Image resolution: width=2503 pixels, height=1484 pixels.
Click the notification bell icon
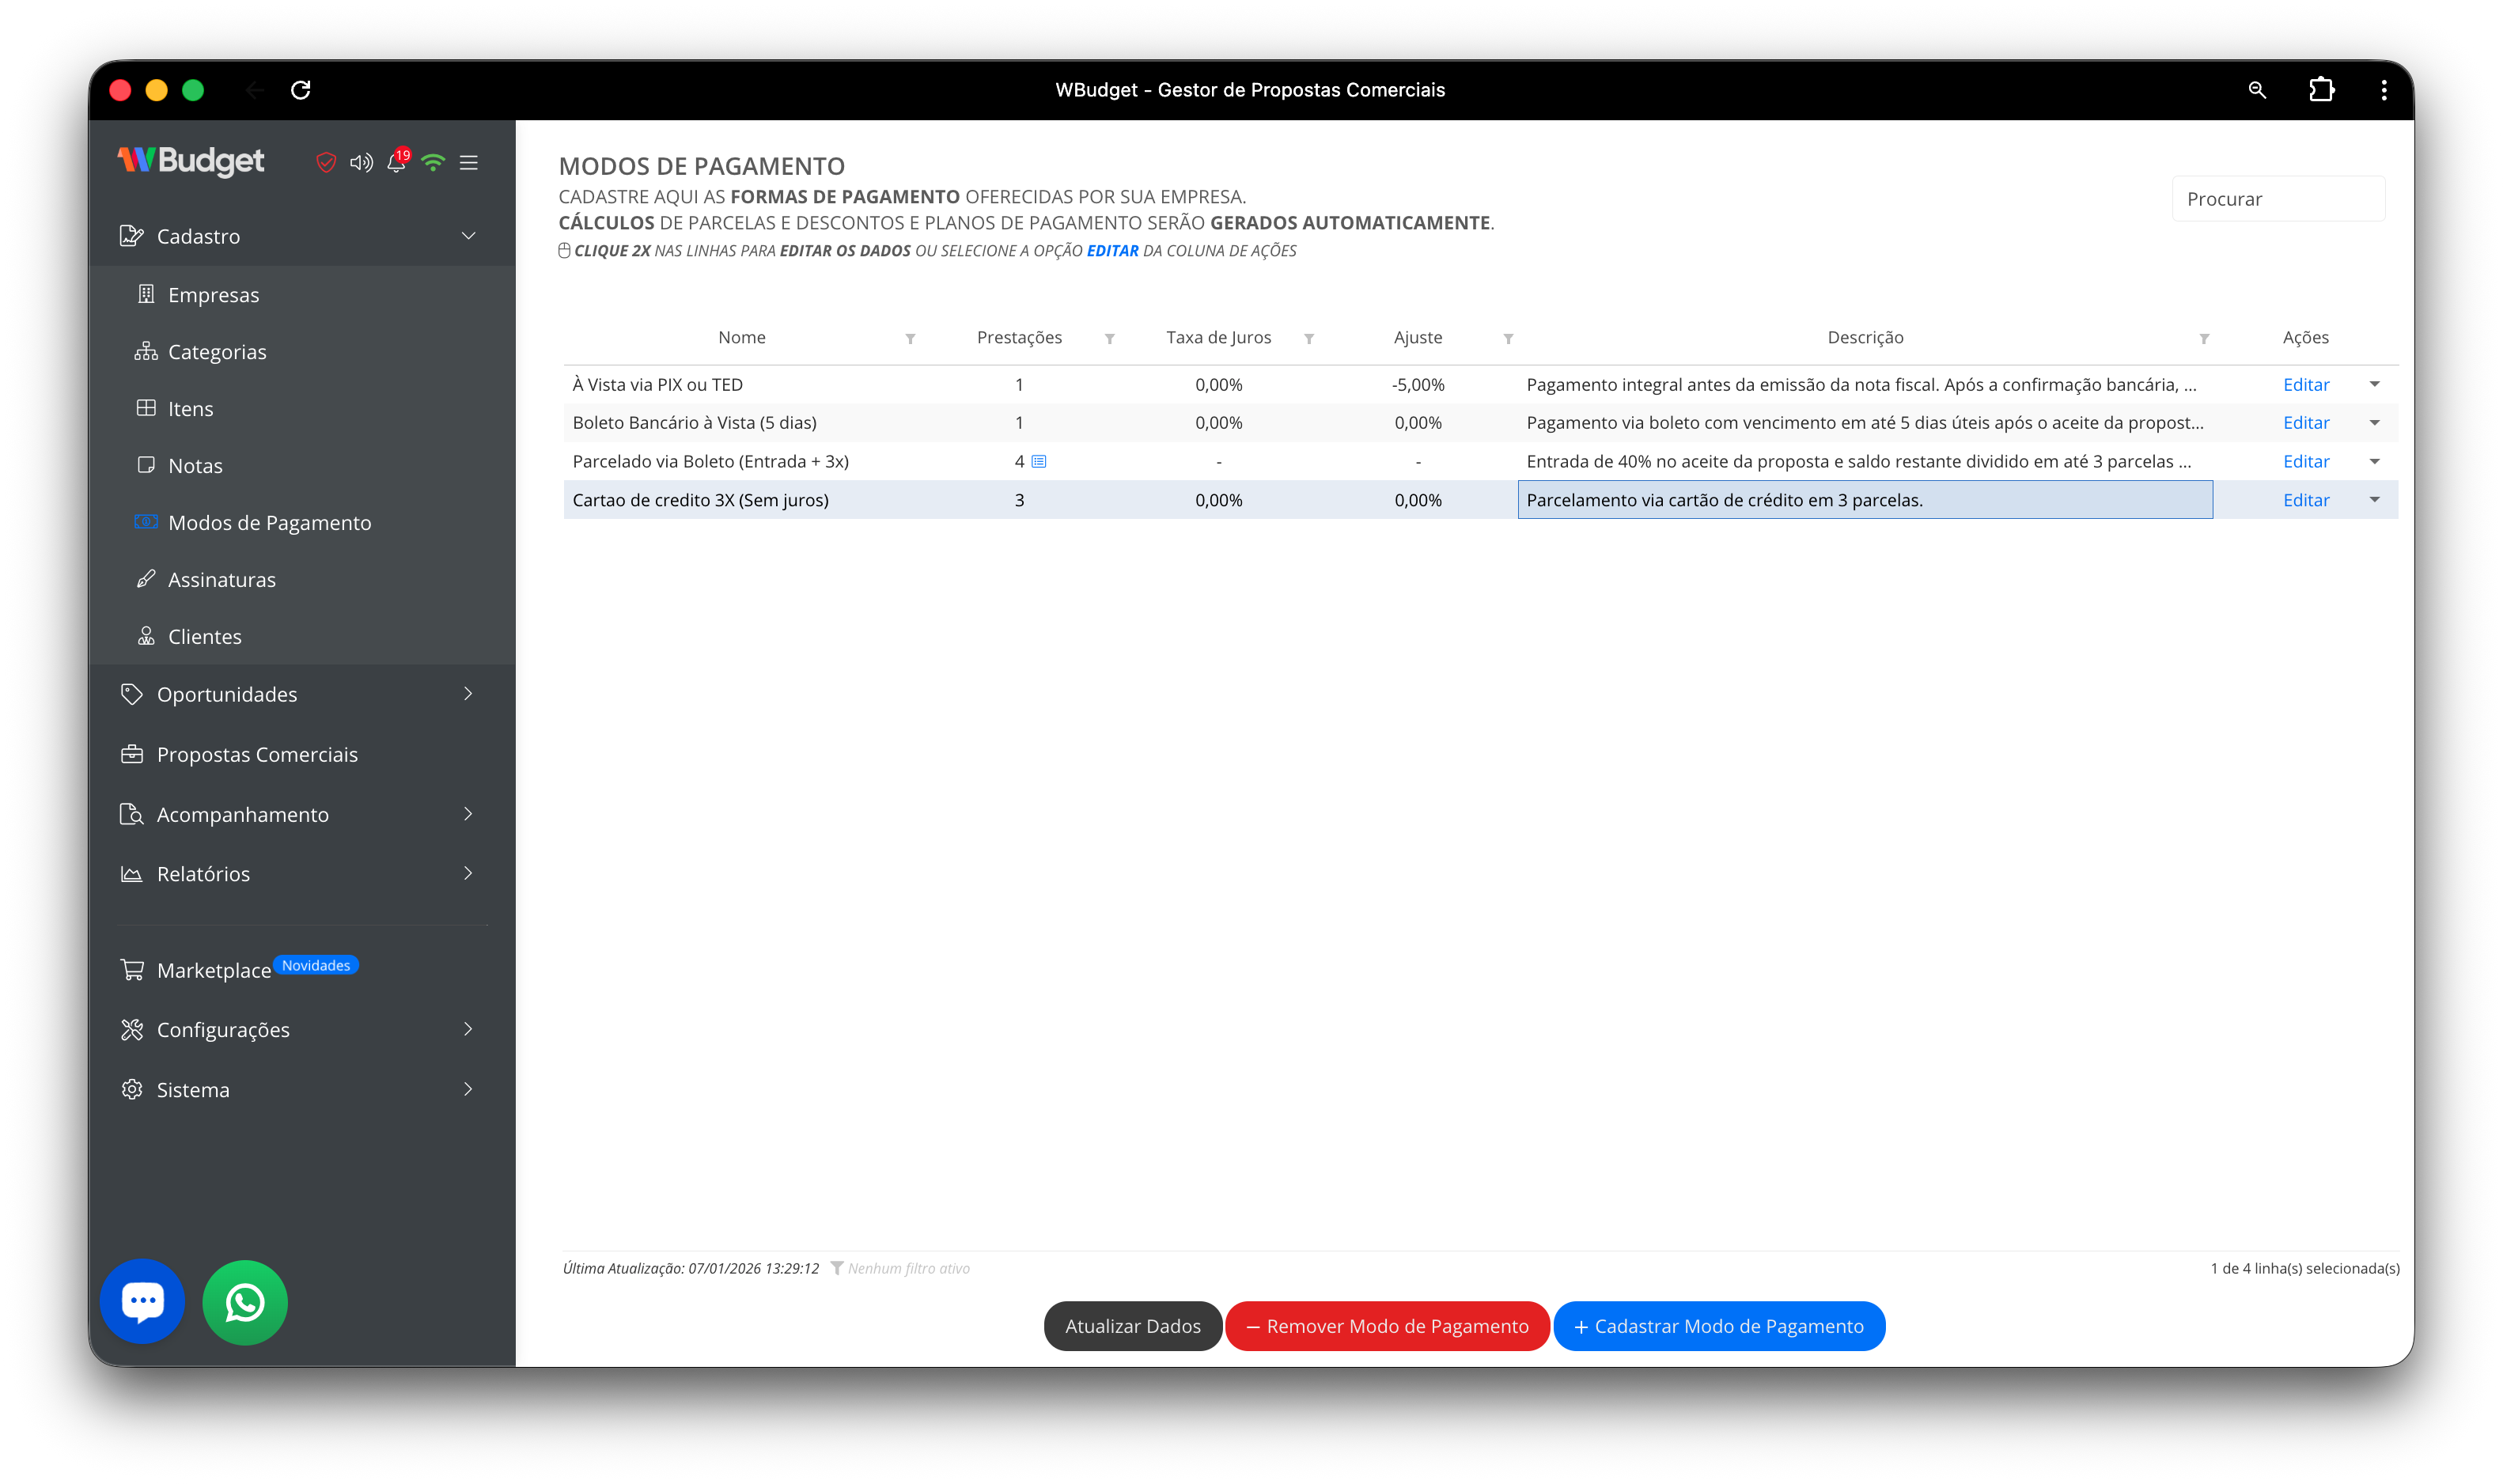(396, 163)
